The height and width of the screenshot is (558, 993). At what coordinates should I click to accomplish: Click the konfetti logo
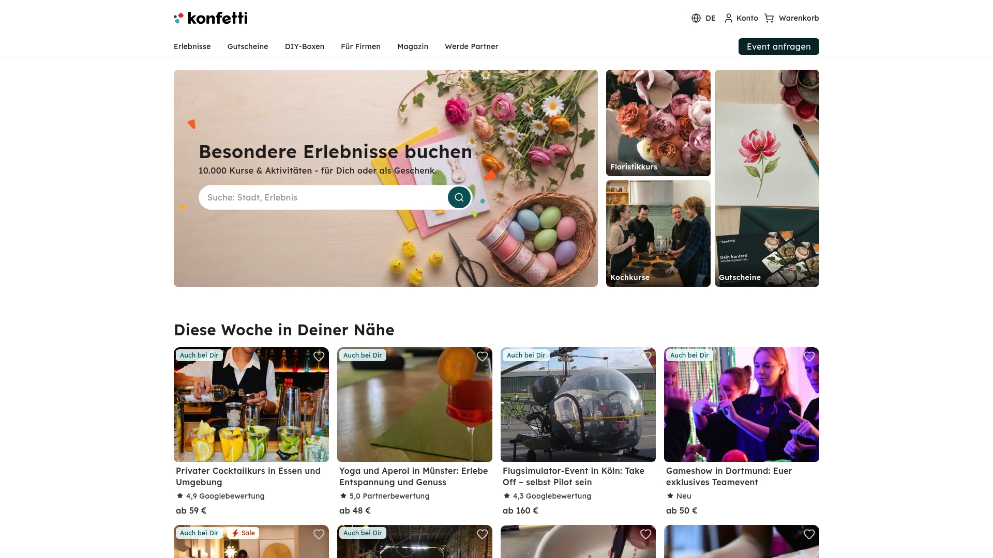[x=210, y=18]
